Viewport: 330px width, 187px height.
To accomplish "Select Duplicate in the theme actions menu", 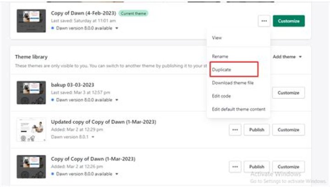I will coord(234,69).
